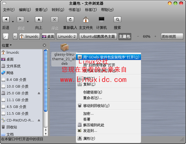This screenshot has height=144, width=186.
Task: Click the Back (后退) arrow icon
Action: point(6,20)
